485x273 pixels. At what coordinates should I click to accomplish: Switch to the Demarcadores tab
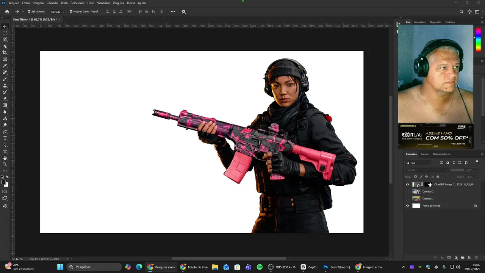[x=441, y=154]
